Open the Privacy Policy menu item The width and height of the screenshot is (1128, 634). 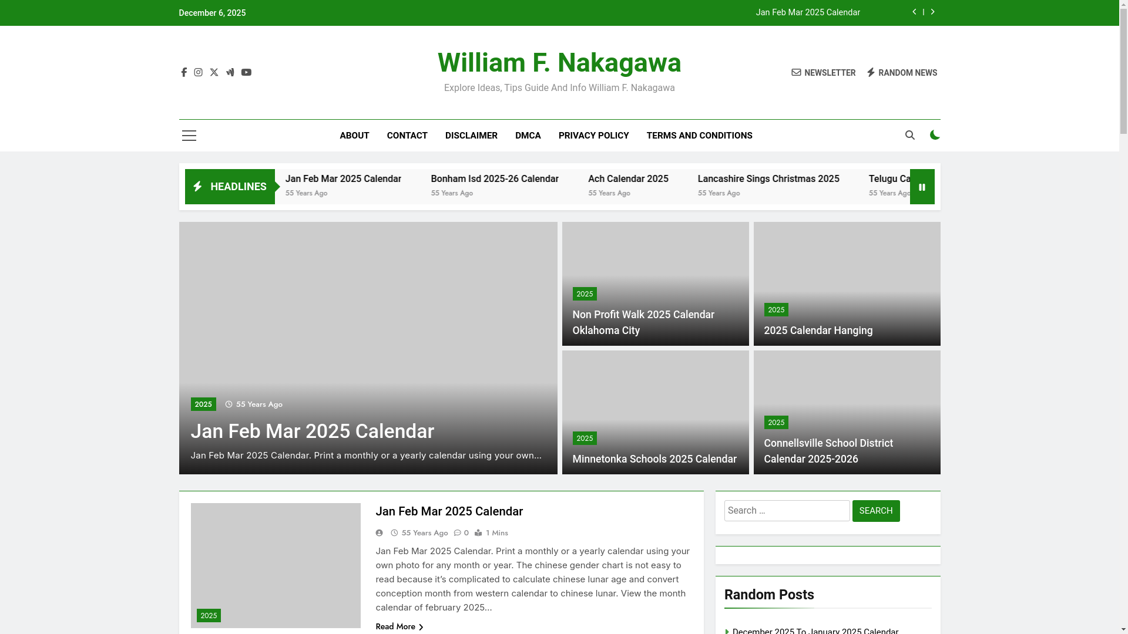click(593, 136)
